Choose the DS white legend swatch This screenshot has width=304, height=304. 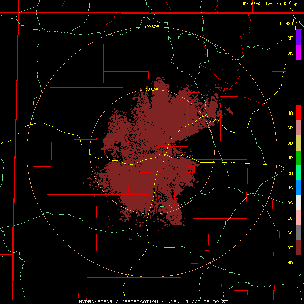[298, 203]
